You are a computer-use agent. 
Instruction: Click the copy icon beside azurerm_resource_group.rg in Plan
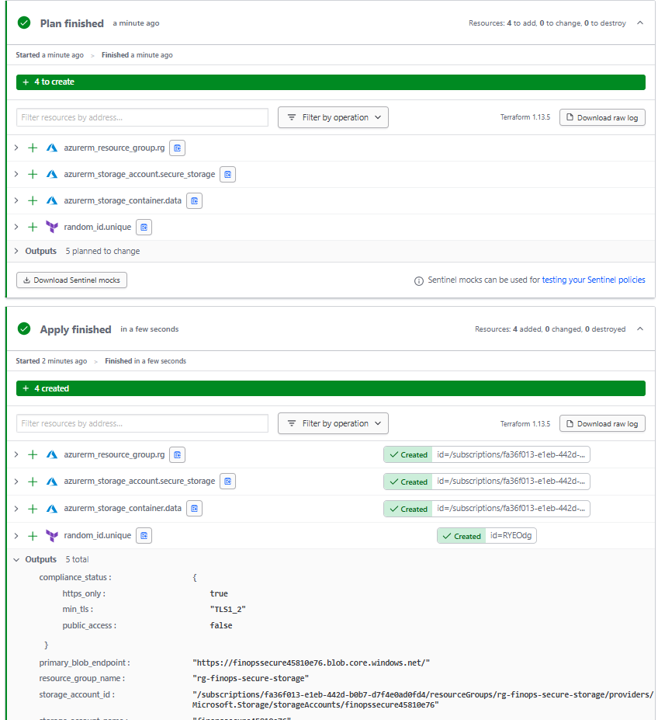pyautogui.click(x=178, y=148)
